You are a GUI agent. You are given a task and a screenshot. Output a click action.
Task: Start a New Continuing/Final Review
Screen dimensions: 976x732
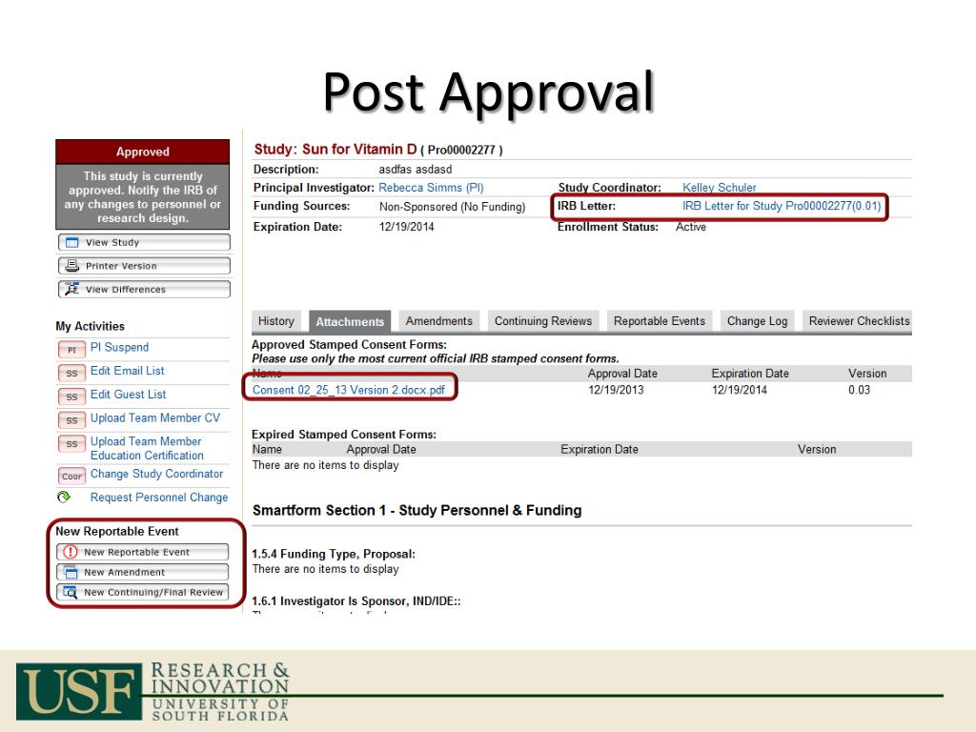click(x=143, y=592)
